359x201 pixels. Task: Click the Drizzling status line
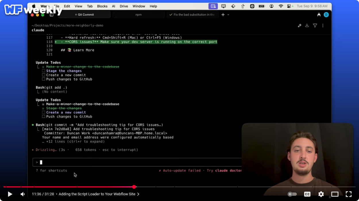[x=85, y=150]
